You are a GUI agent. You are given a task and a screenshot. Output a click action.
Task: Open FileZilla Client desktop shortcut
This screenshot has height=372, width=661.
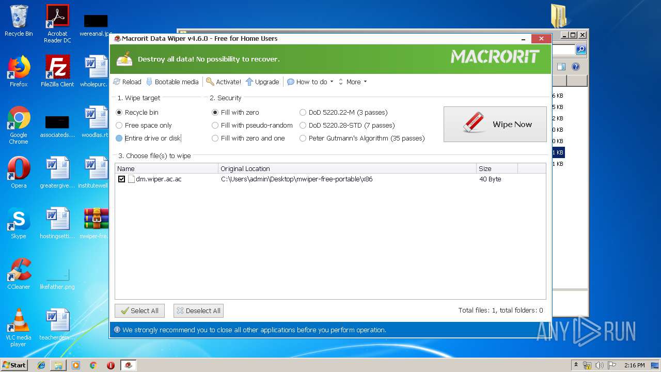pyautogui.click(x=57, y=71)
